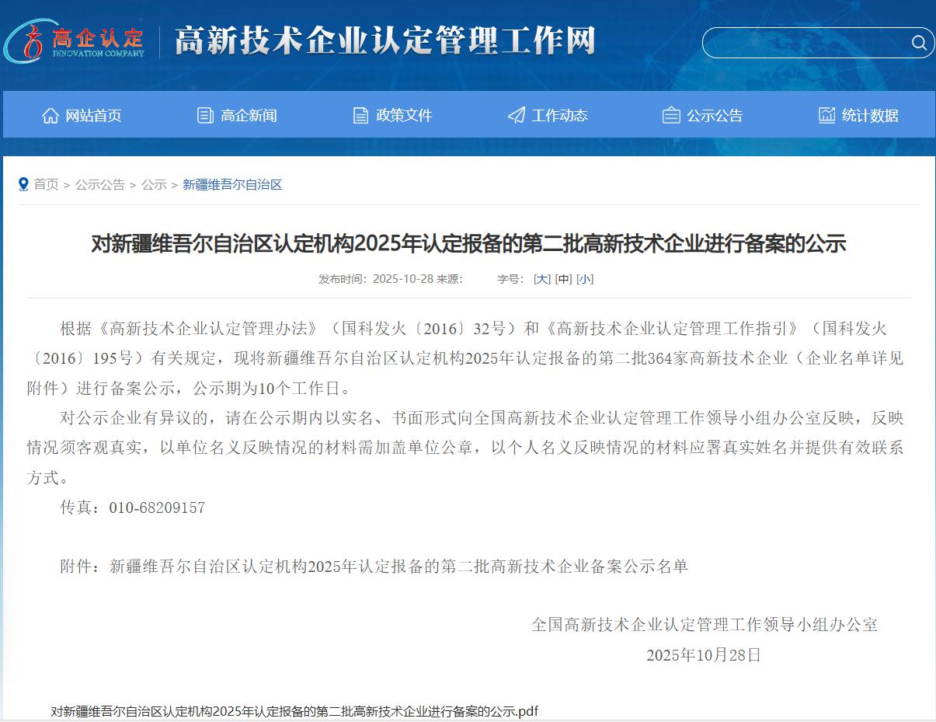936x722 pixels.
Task: Open the 统计数据 navigation menu
Action: point(870,116)
